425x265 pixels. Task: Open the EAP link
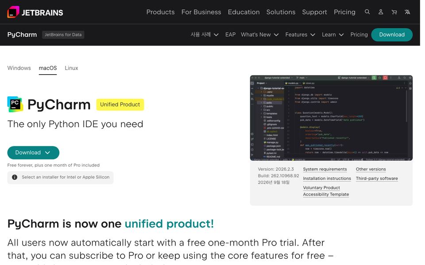230,34
